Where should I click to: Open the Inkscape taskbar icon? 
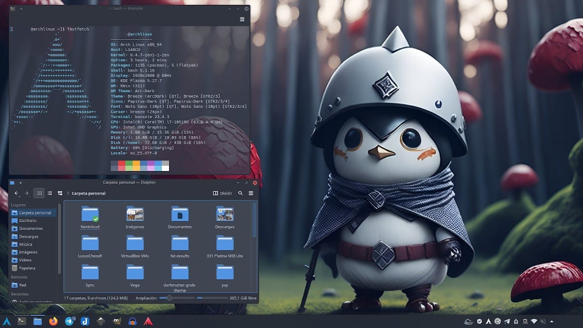101,321
